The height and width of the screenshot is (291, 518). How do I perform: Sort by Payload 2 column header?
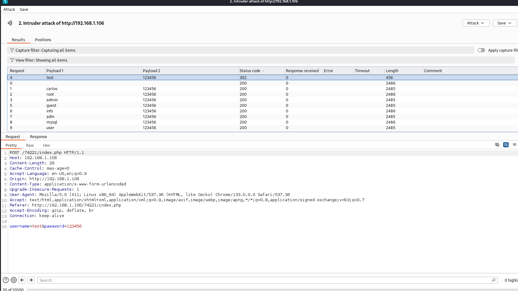tap(190, 71)
